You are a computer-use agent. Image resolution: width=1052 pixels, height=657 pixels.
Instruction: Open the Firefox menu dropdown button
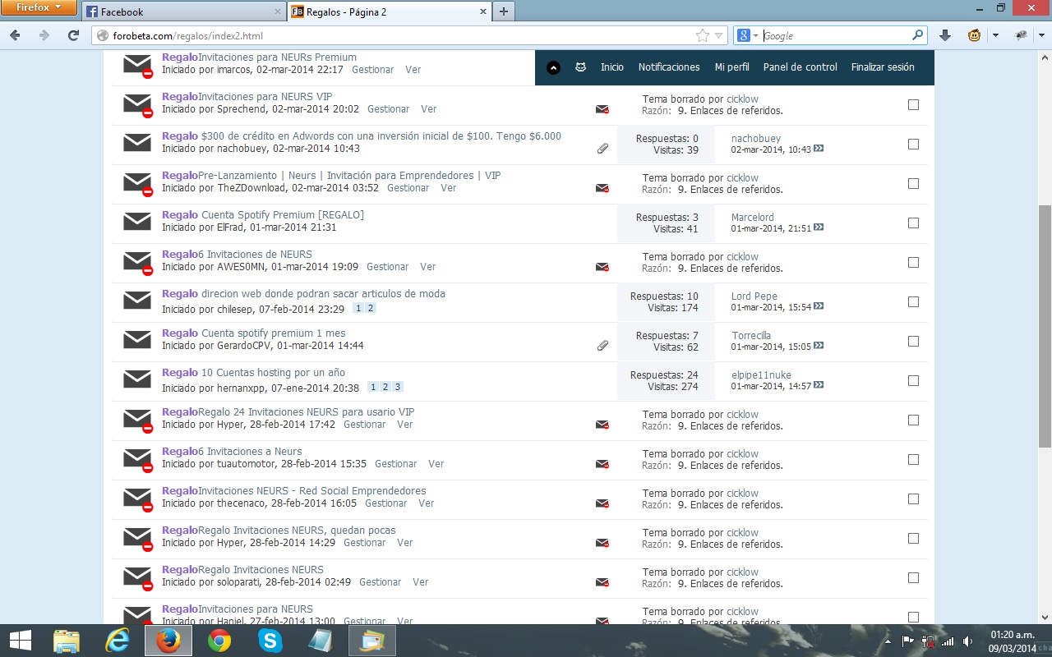39,9
